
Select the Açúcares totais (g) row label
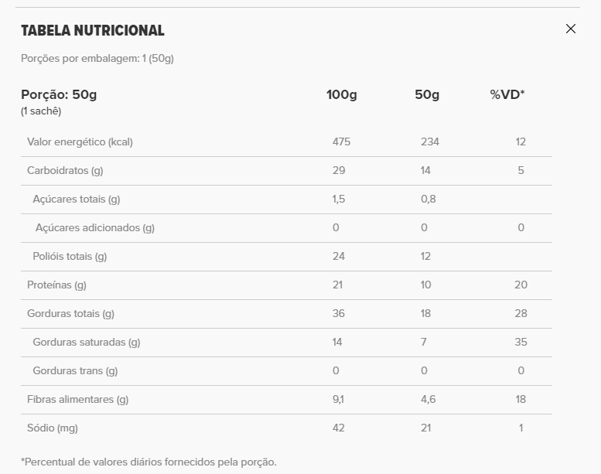click(77, 199)
